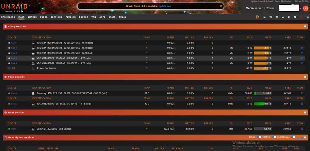Screen dimensions: 310x151
Task: Click the UNRAID logo
Action: 14,6
